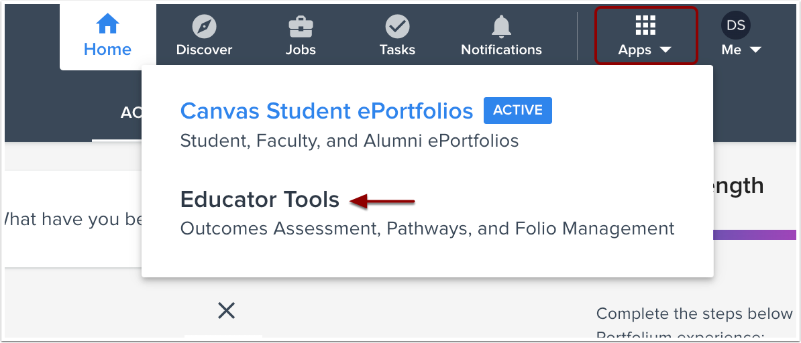
Task: Click 'Student, Faculty, and Alumni ePortfolios' subtitle
Action: click(350, 141)
